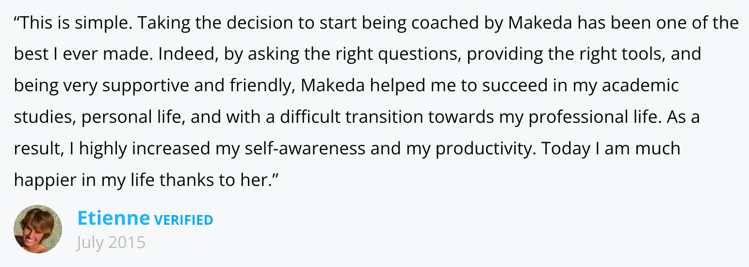The width and height of the screenshot is (749, 267).
Task: Click the VERIFIED badge next to Etienne
Action: click(x=183, y=220)
